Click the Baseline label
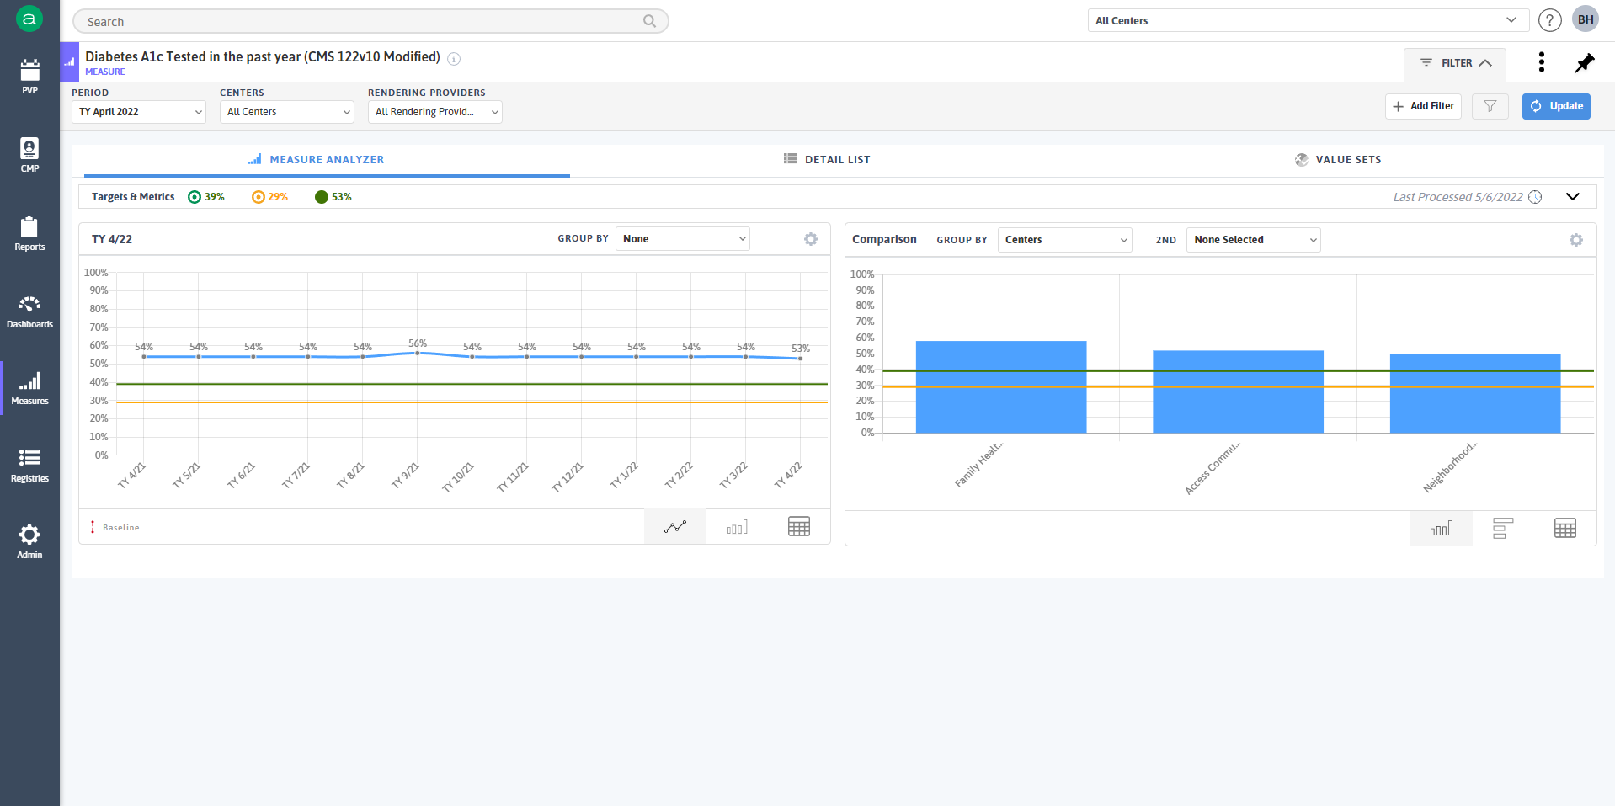 tap(121, 528)
